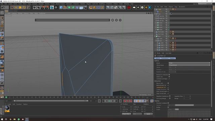Viewport: 215px width, 121px height.
Task: Open the File menu in main menu bar
Action: (x=2, y=4)
